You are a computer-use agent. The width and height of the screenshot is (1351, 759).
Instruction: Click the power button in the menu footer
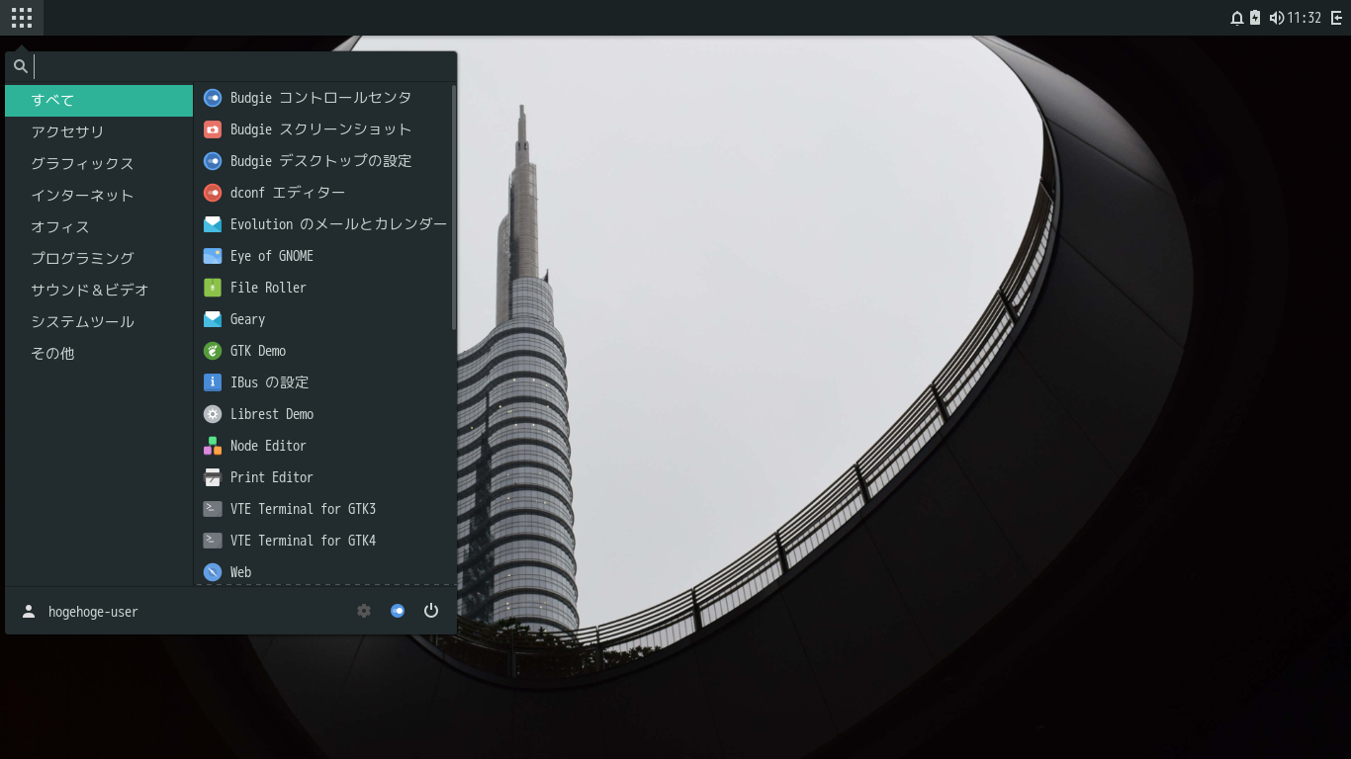click(x=431, y=611)
